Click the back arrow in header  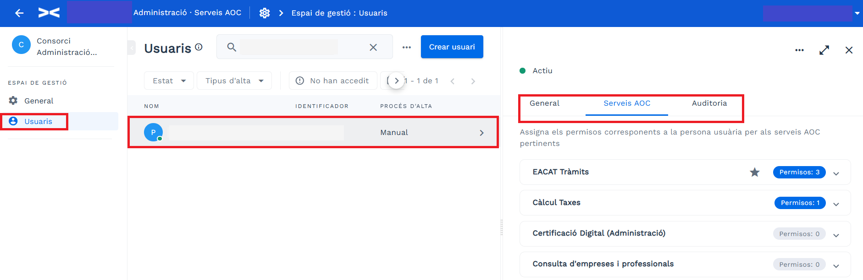(x=19, y=13)
